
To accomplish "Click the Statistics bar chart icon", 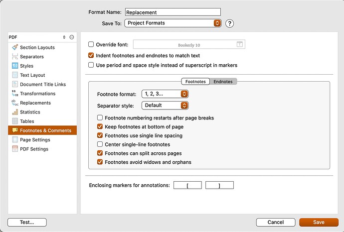I will 15,112.
